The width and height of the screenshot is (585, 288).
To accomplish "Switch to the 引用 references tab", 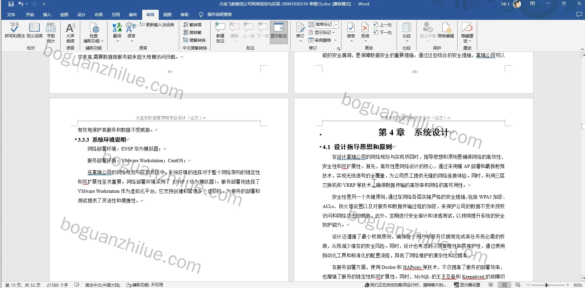I will [x=116, y=14].
